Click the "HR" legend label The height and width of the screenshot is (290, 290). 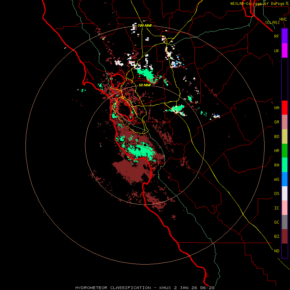(x=276, y=151)
